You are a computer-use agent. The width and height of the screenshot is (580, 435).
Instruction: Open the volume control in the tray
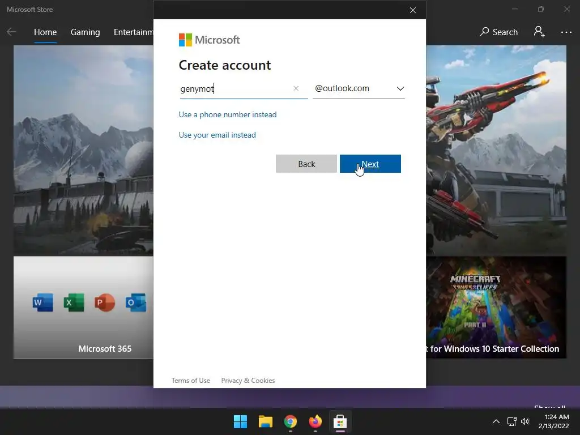pos(525,421)
